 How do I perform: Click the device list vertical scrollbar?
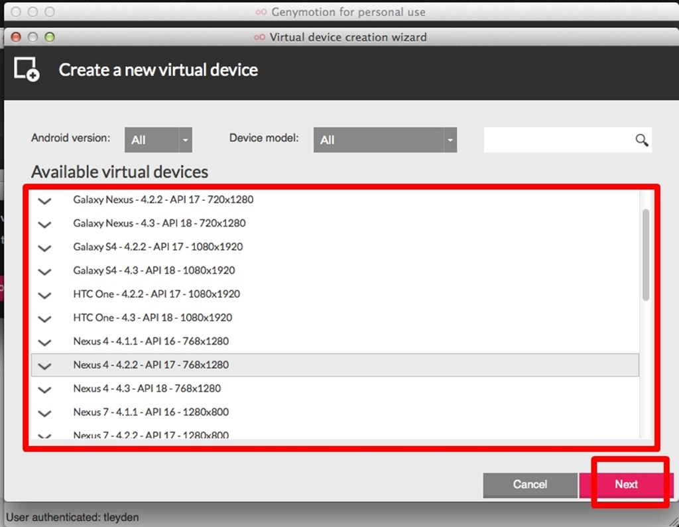[646, 255]
